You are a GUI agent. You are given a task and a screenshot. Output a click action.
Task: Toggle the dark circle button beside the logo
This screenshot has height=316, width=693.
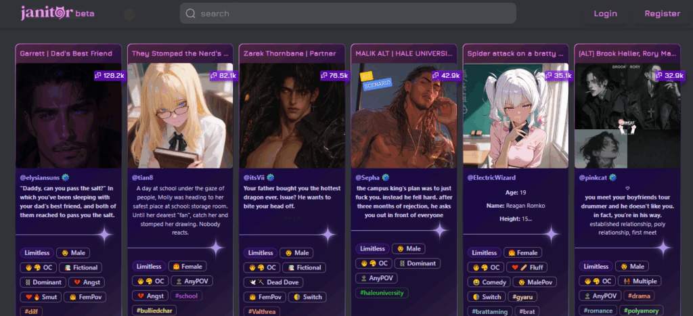(130, 14)
